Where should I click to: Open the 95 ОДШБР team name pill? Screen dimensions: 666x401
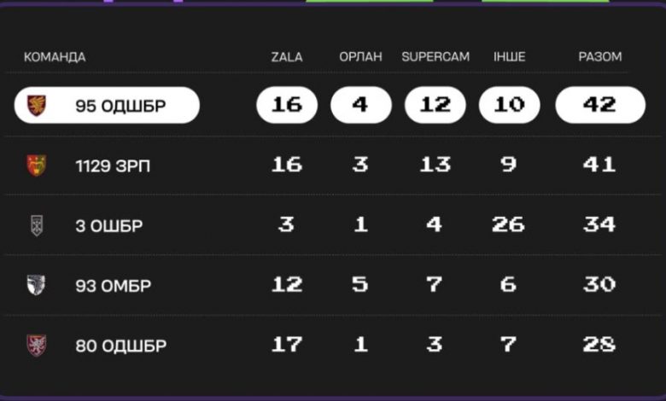(x=107, y=105)
